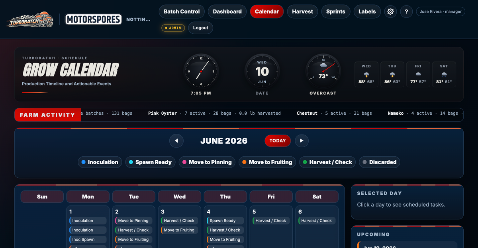The width and height of the screenshot is (478, 248).
Task: Click the UPCOMING panel heading
Action: (373, 235)
